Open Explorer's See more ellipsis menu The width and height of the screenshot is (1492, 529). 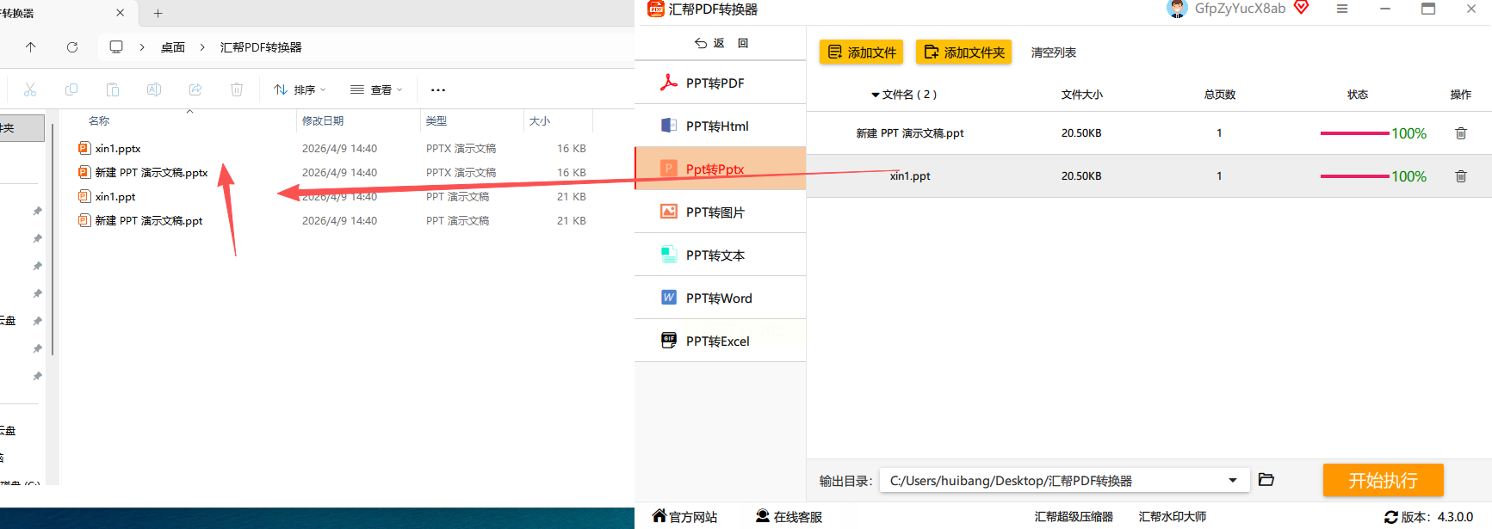[x=438, y=89]
